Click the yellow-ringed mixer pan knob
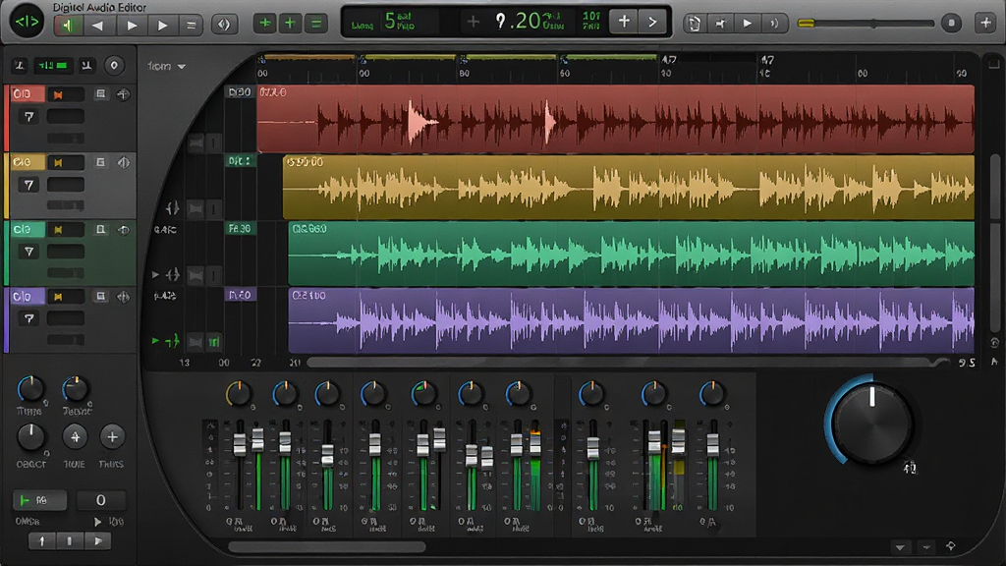This screenshot has height=566, width=1006. [239, 394]
